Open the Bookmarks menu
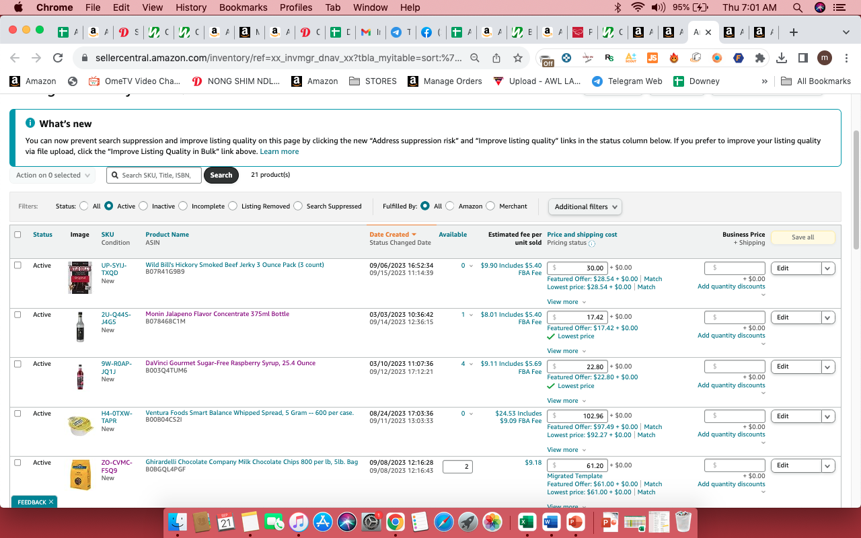Image resolution: width=861 pixels, height=538 pixels. (244, 7)
